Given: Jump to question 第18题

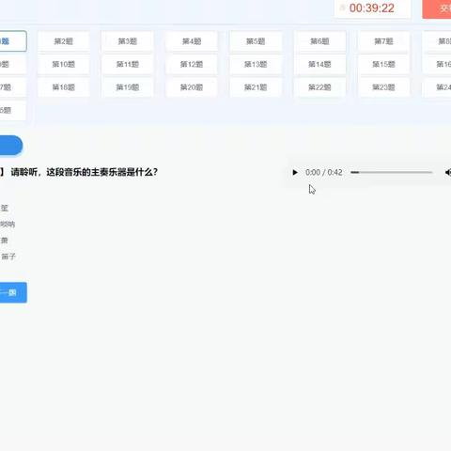Looking at the screenshot, I should (64, 87).
